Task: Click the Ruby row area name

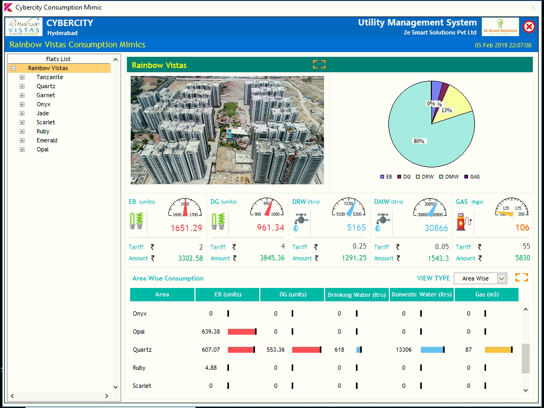Action: pyautogui.click(x=139, y=368)
